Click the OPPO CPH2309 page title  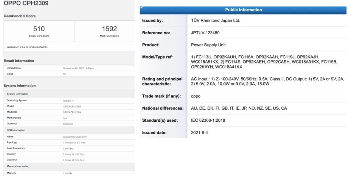[26, 3]
